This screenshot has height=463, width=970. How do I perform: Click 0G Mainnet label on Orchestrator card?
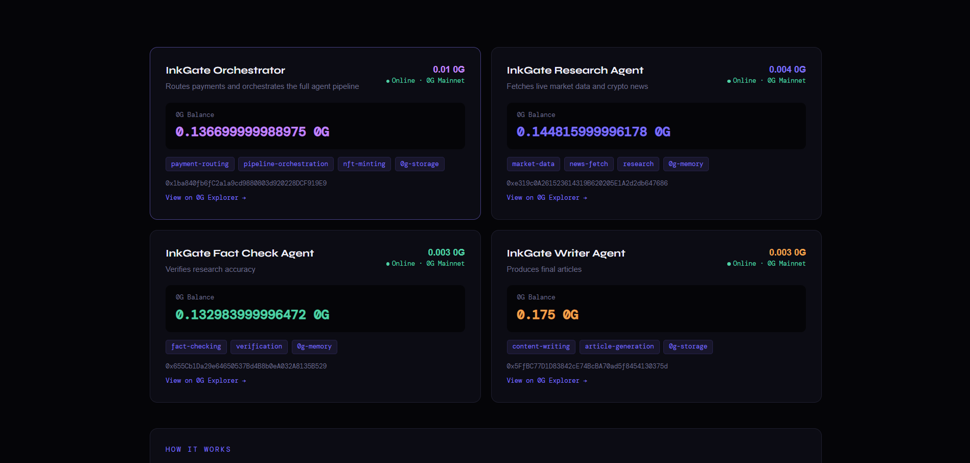point(446,81)
